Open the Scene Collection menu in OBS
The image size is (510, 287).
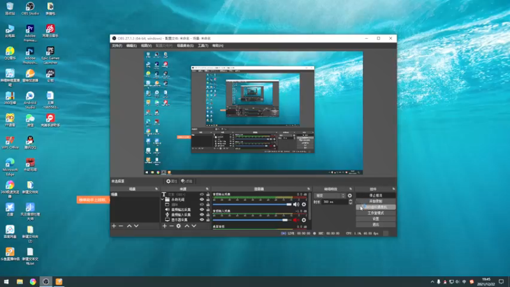(185, 46)
